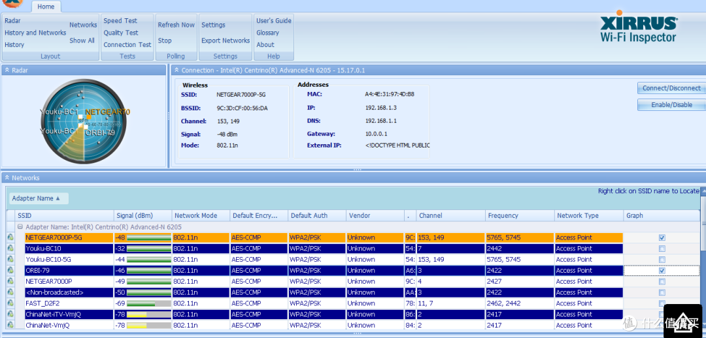Click signal bar of FAST_D2F2 row
Image resolution: width=706 pixels, height=338 pixels.
point(149,303)
